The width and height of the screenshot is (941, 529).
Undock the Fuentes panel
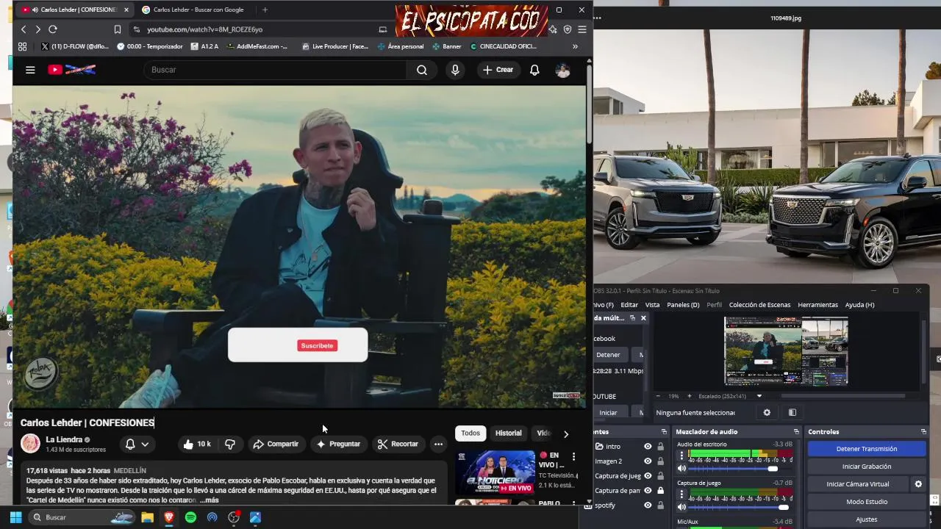tap(664, 432)
